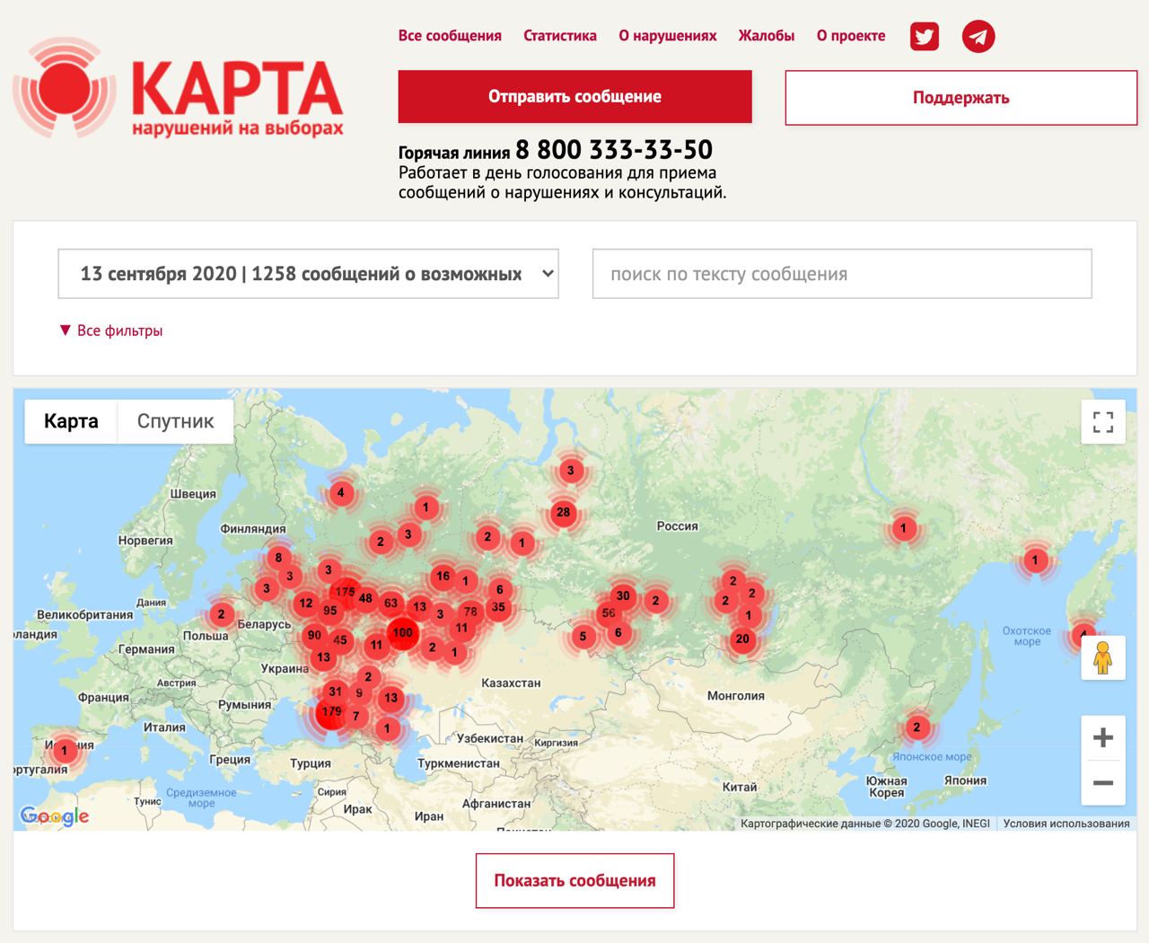Select the cluster marker 78
Image resolution: width=1149 pixels, height=943 pixels.
click(470, 612)
